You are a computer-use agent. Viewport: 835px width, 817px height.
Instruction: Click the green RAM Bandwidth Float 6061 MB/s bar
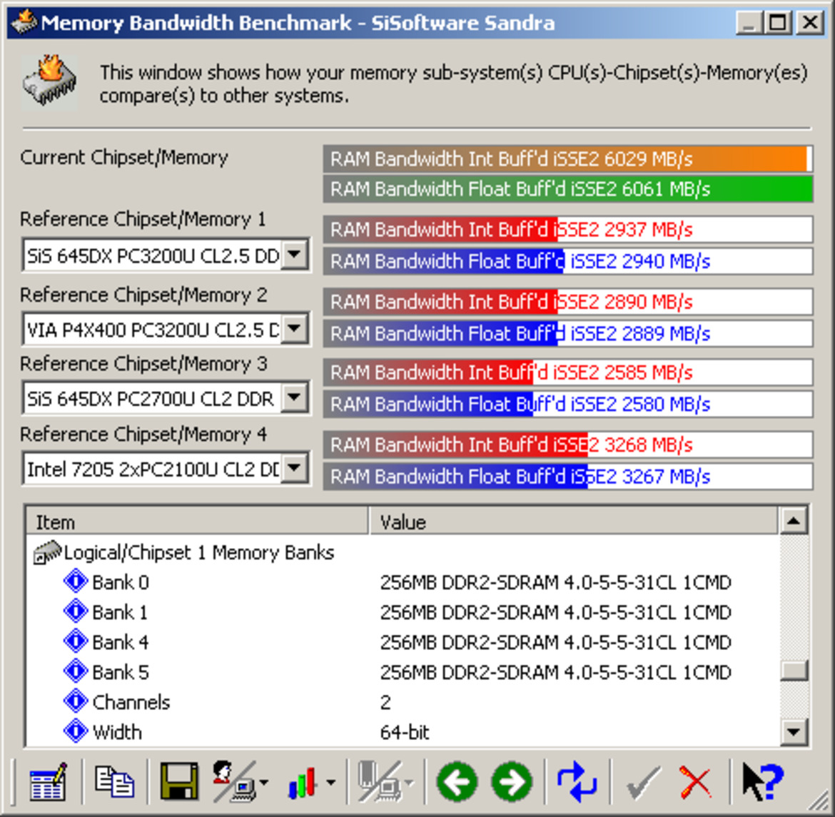pos(567,189)
